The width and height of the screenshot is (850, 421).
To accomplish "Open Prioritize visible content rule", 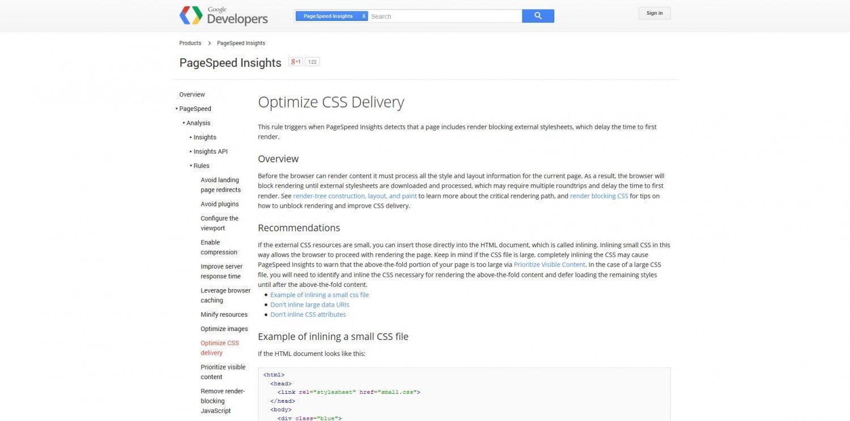I will click(x=223, y=372).
